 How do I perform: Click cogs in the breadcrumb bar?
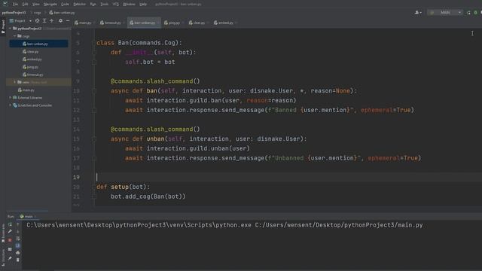[37, 13]
